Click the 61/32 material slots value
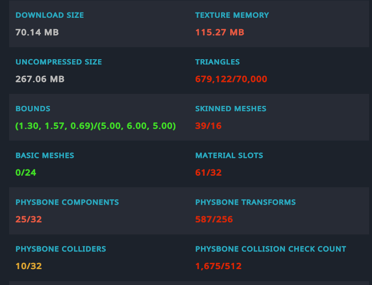 [208, 173]
